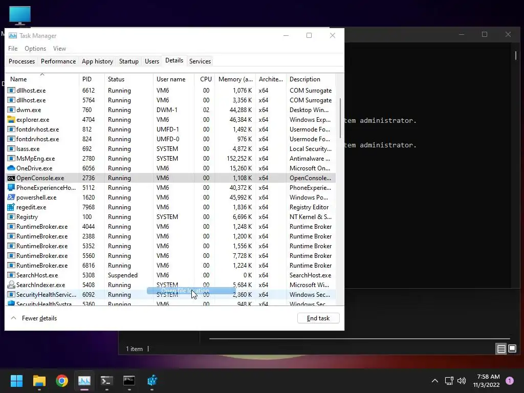Click the PhoneExperienceHost icon in list
Image resolution: width=524 pixels, height=393 pixels.
pos(11,187)
